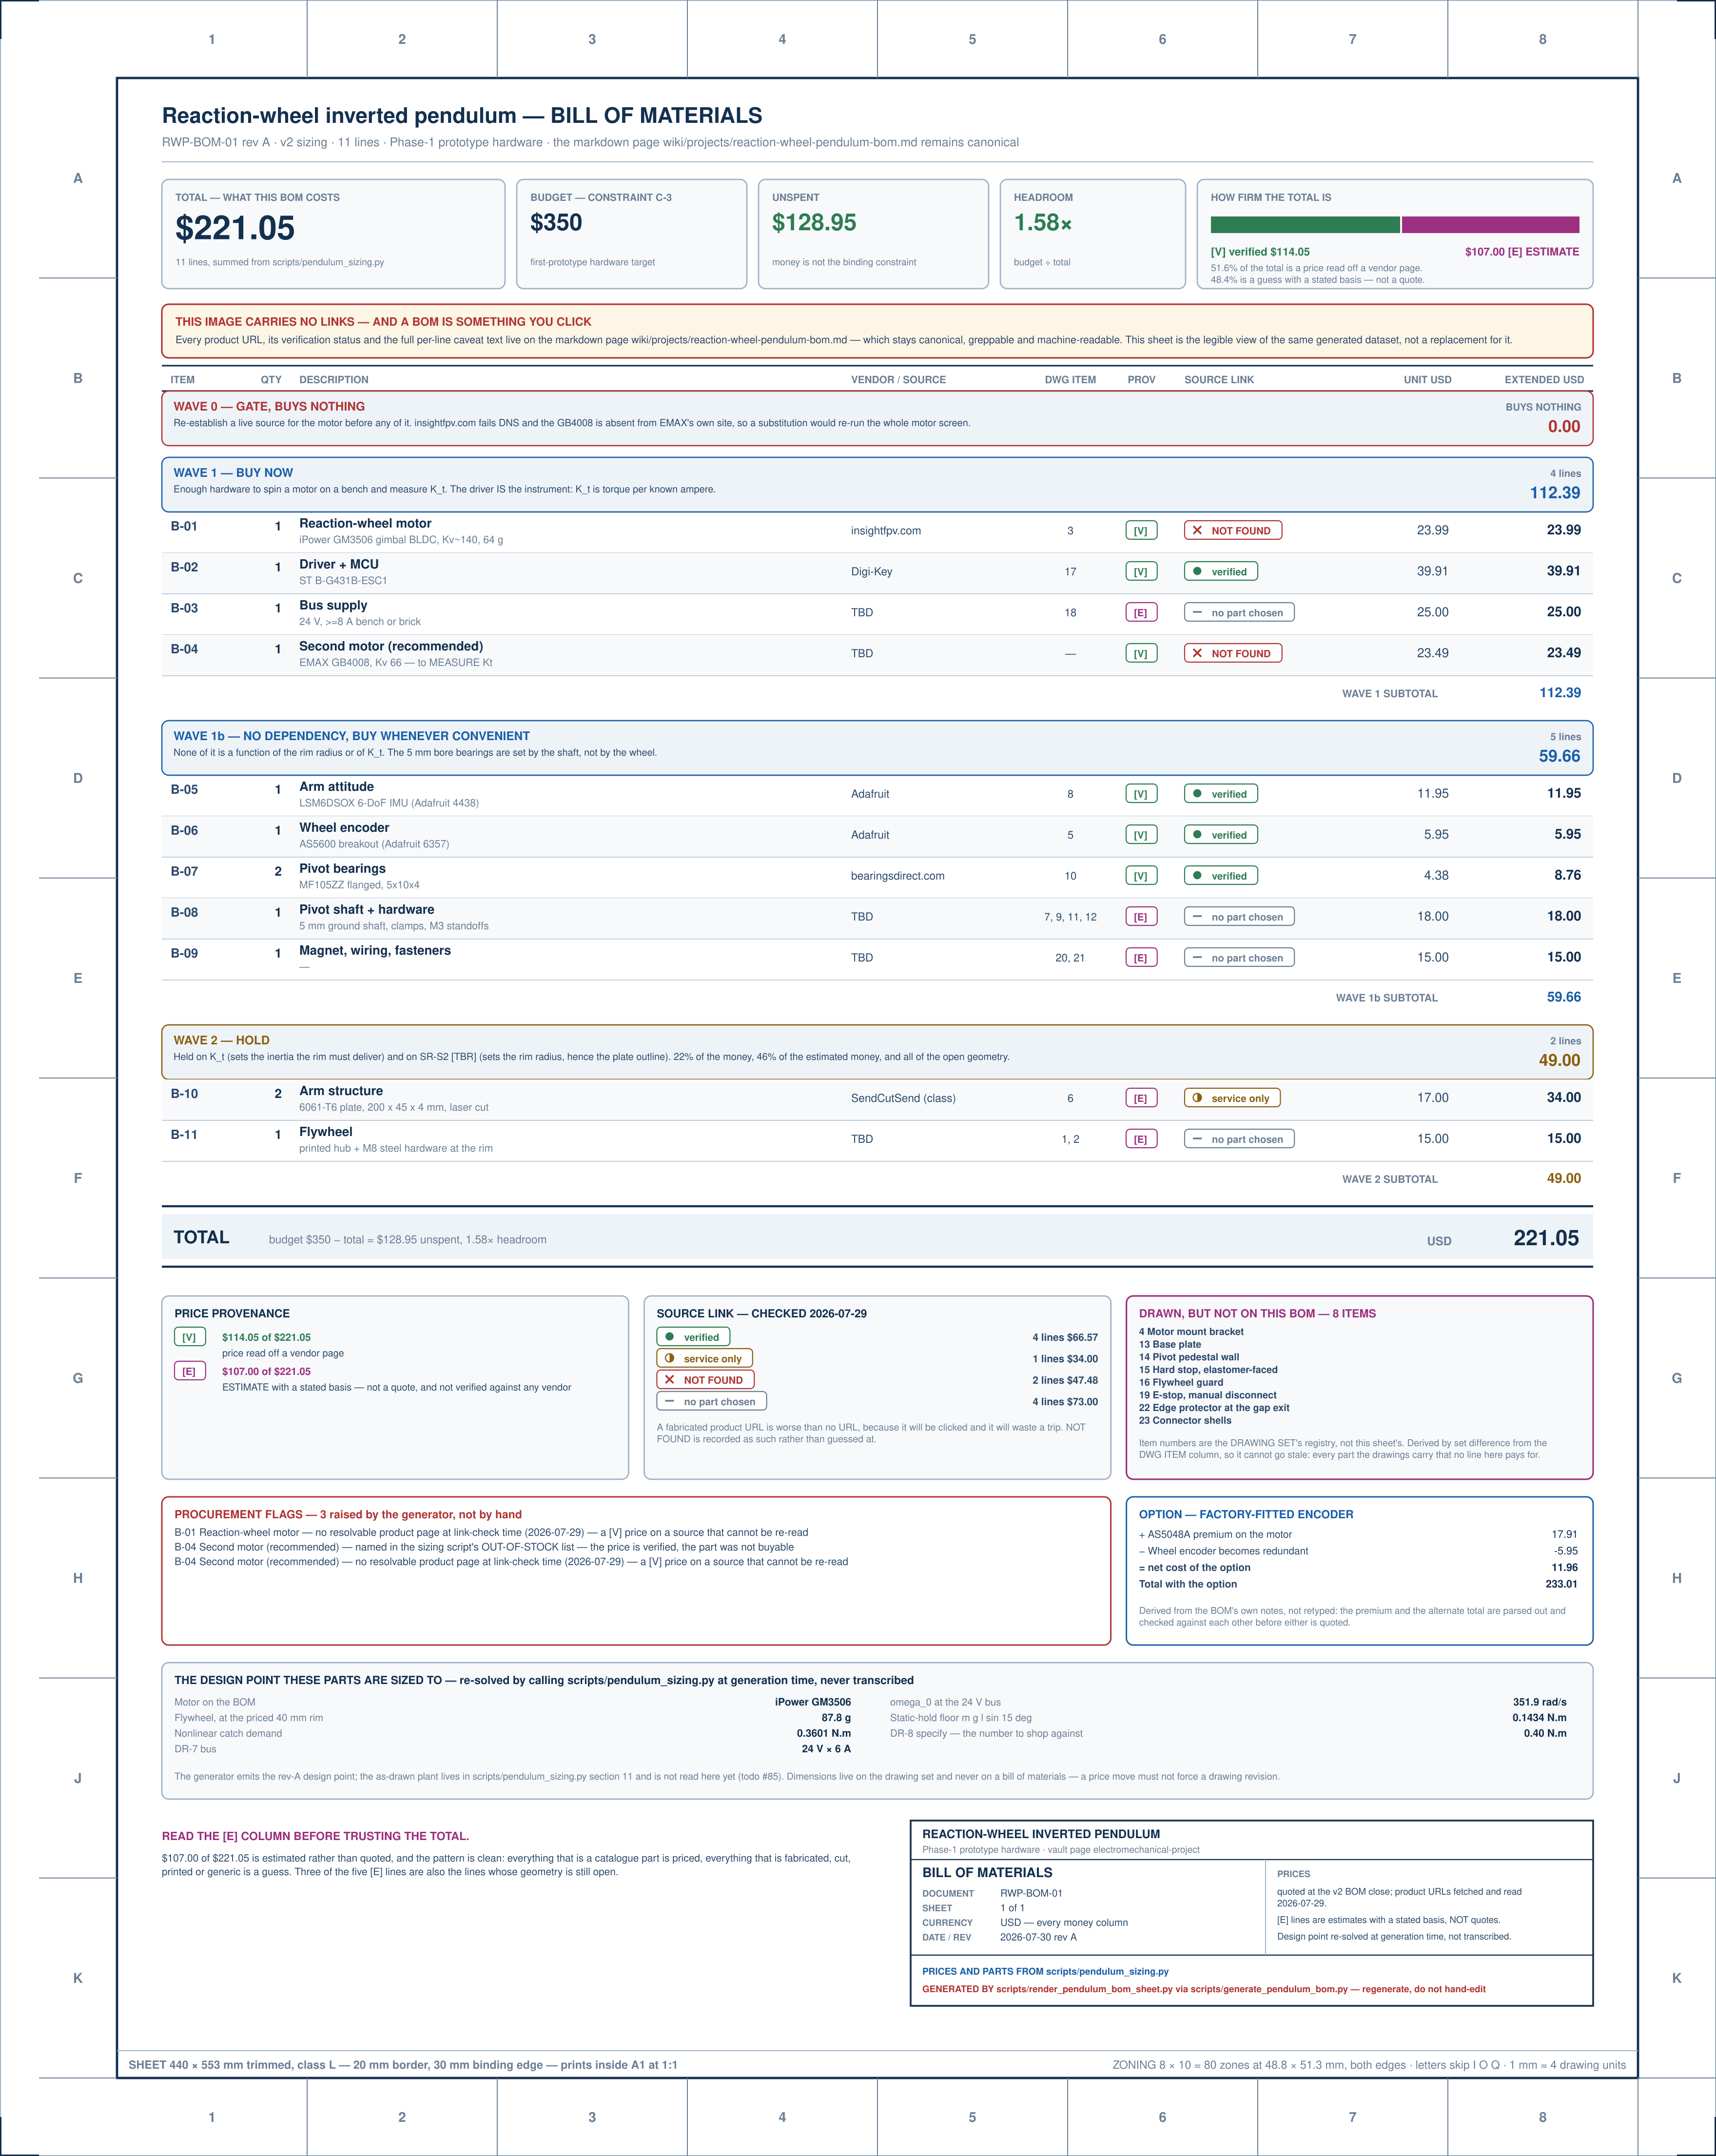
Task: Click the dash icon on the B-08 row
Action: click(1197, 916)
